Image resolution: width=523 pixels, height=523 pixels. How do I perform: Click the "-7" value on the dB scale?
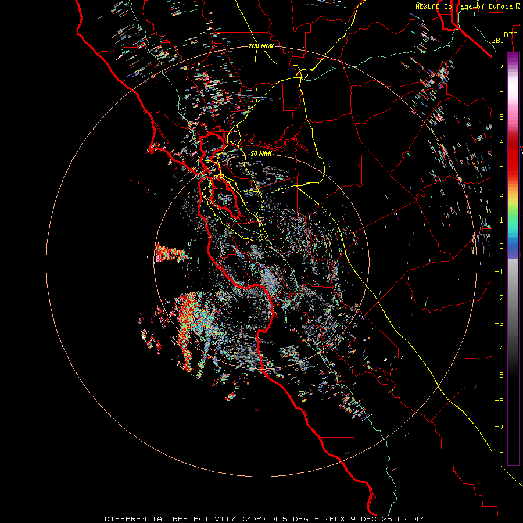pyautogui.click(x=499, y=427)
